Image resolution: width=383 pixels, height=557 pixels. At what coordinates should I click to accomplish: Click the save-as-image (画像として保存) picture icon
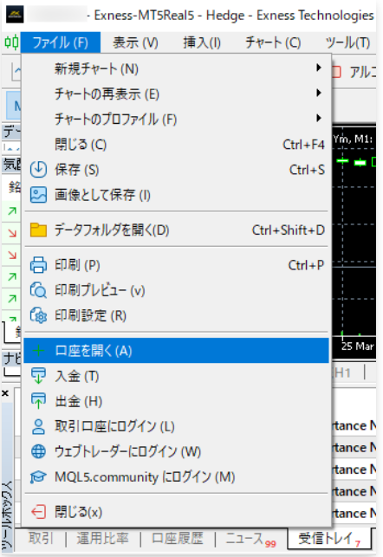(x=38, y=195)
